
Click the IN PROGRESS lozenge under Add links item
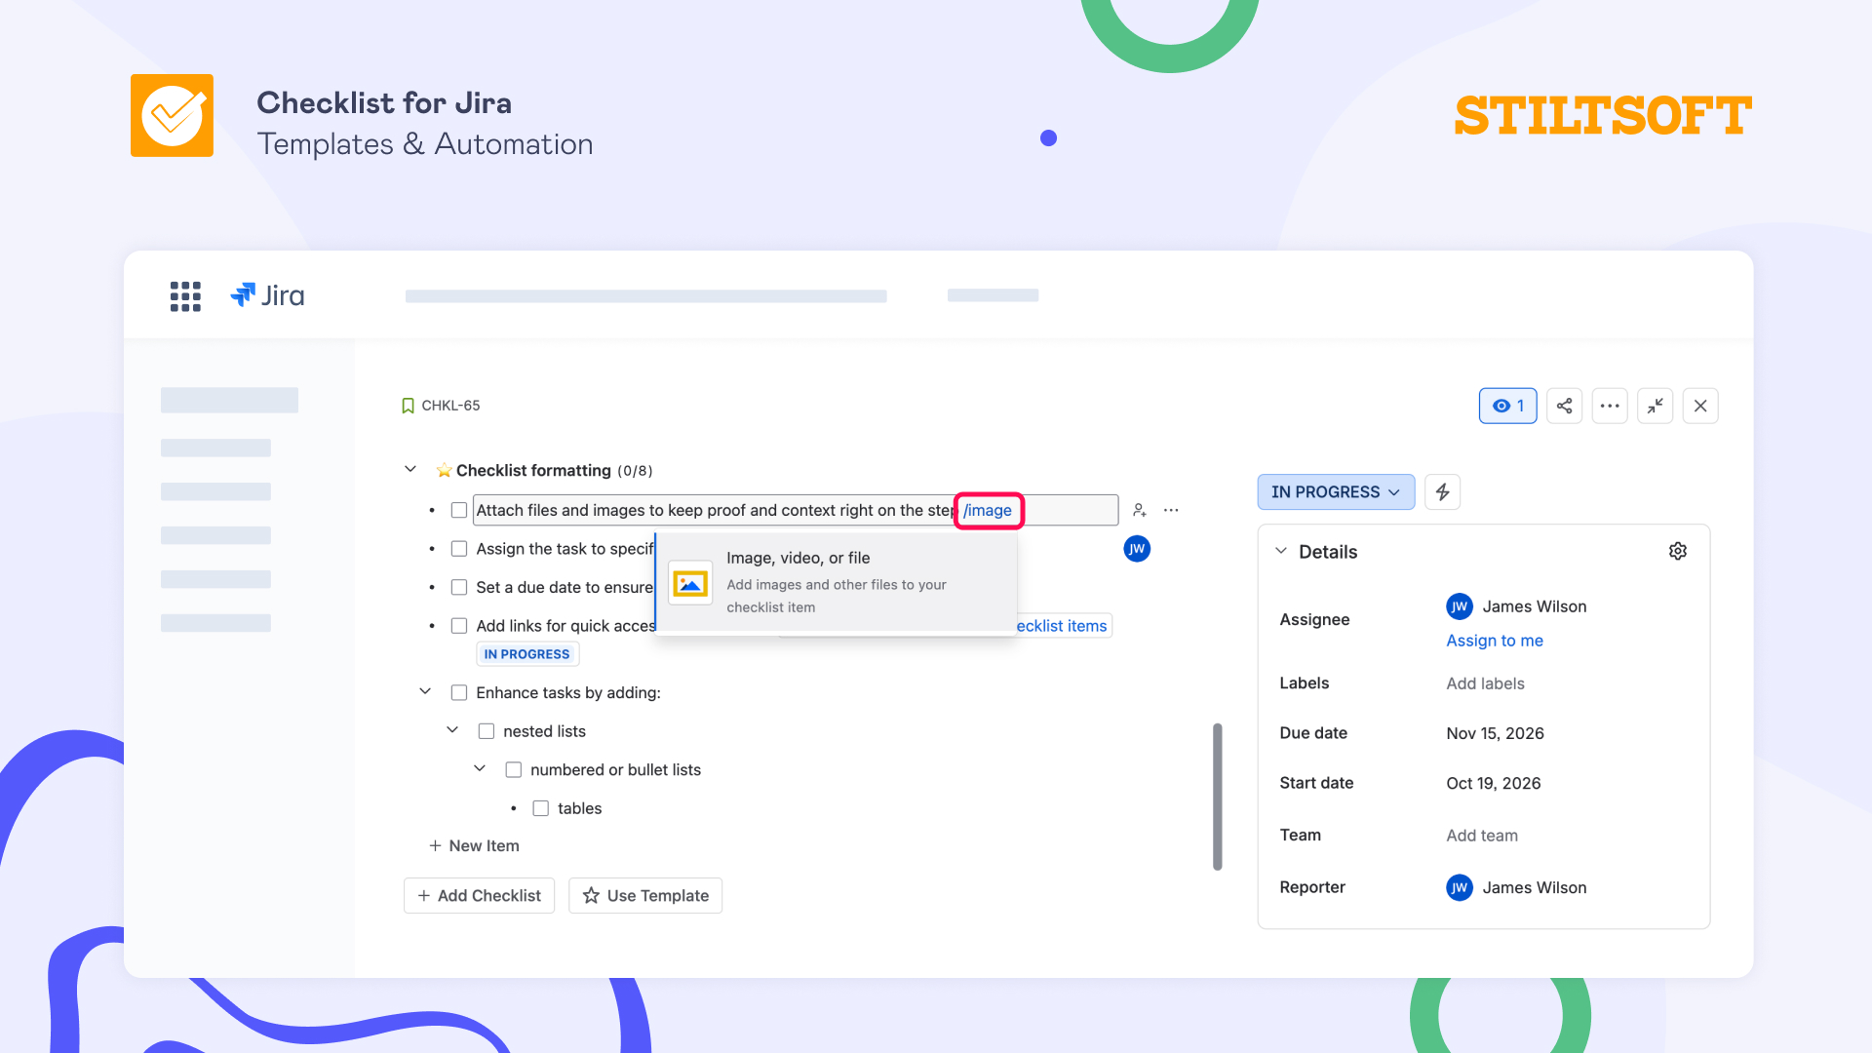(527, 654)
